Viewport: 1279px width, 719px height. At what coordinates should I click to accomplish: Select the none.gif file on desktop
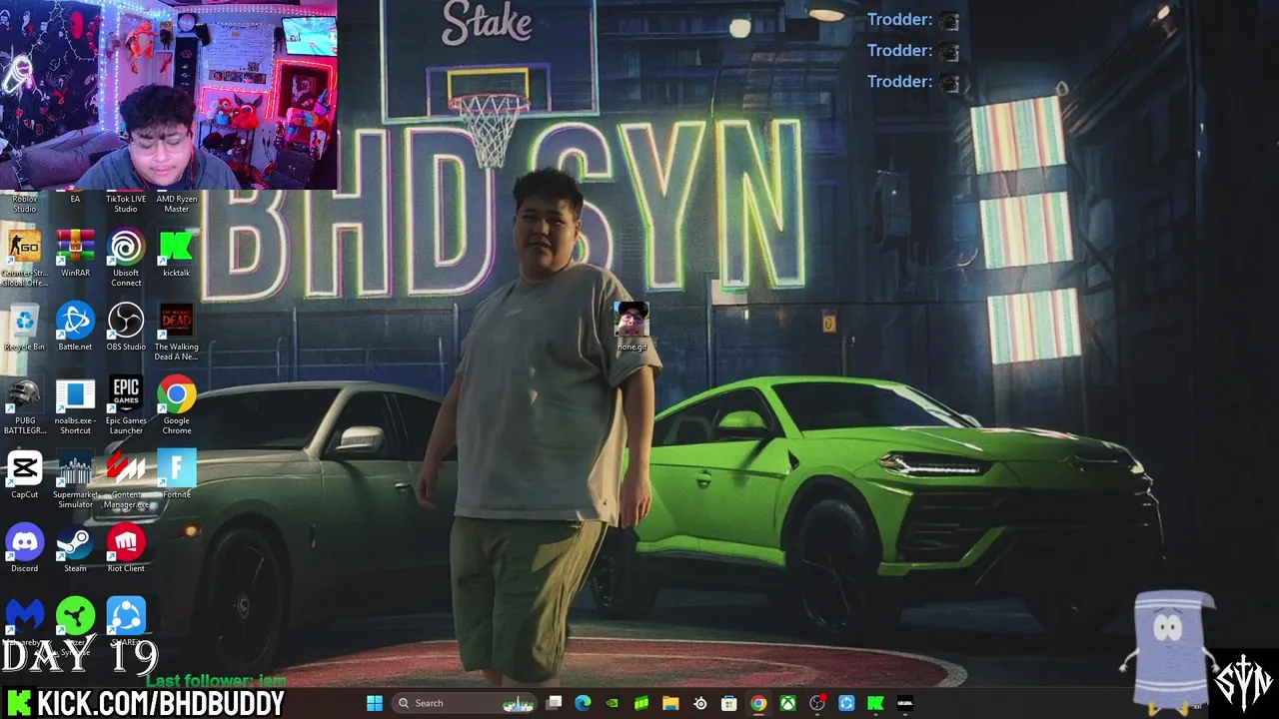coord(632,327)
